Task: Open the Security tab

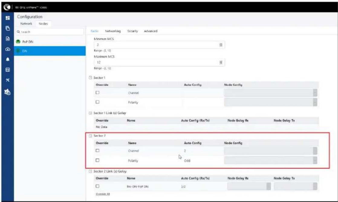Action: (x=132, y=31)
